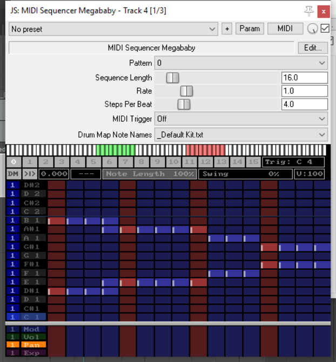Toggle the A 1 note at step ten

click(x=217, y=238)
